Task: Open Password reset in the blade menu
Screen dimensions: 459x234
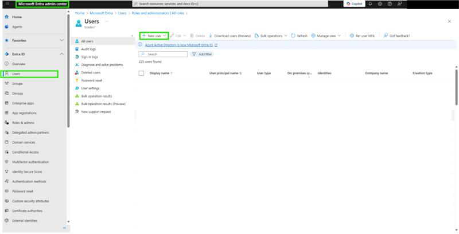Action: click(x=92, y=80)
